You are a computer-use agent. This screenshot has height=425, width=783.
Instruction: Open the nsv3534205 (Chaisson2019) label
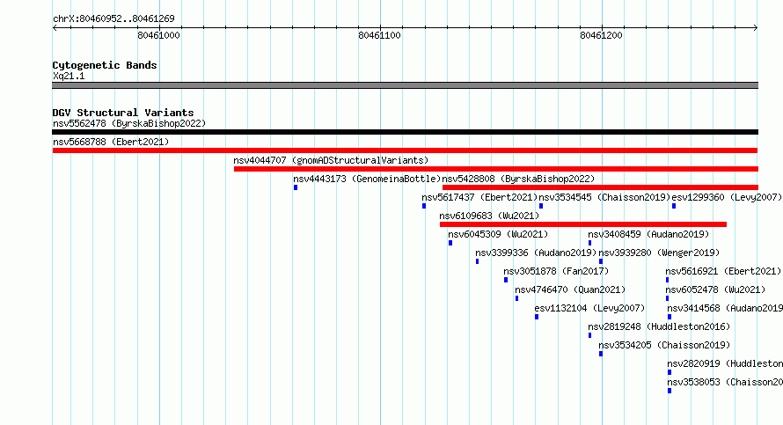(x=664, y=345)
